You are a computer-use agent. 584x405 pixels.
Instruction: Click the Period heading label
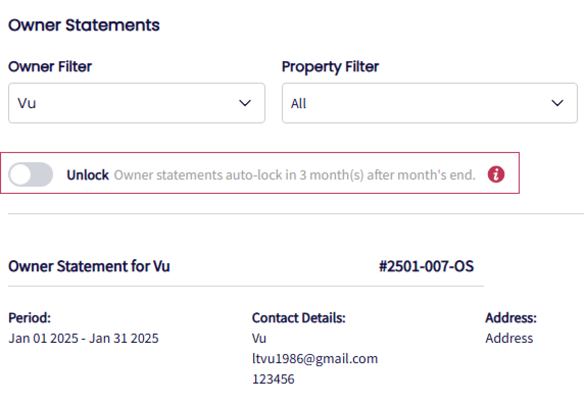[x=30, y=318]
